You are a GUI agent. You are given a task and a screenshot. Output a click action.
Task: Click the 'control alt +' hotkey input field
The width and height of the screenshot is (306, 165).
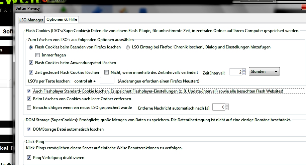pos(107,80)
